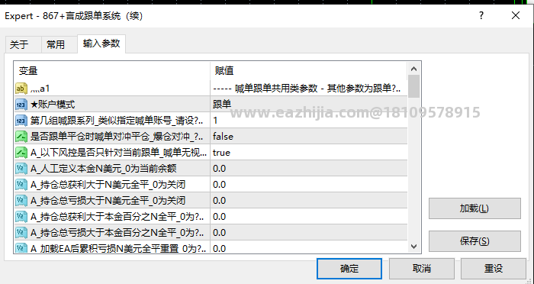The height and width of the screenshot is (284, 534).
Task: Close the Expert dialog window
Action: coord(516,15)
